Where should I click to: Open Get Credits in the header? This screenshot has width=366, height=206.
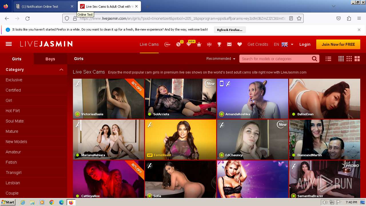(x=258, y=44)
